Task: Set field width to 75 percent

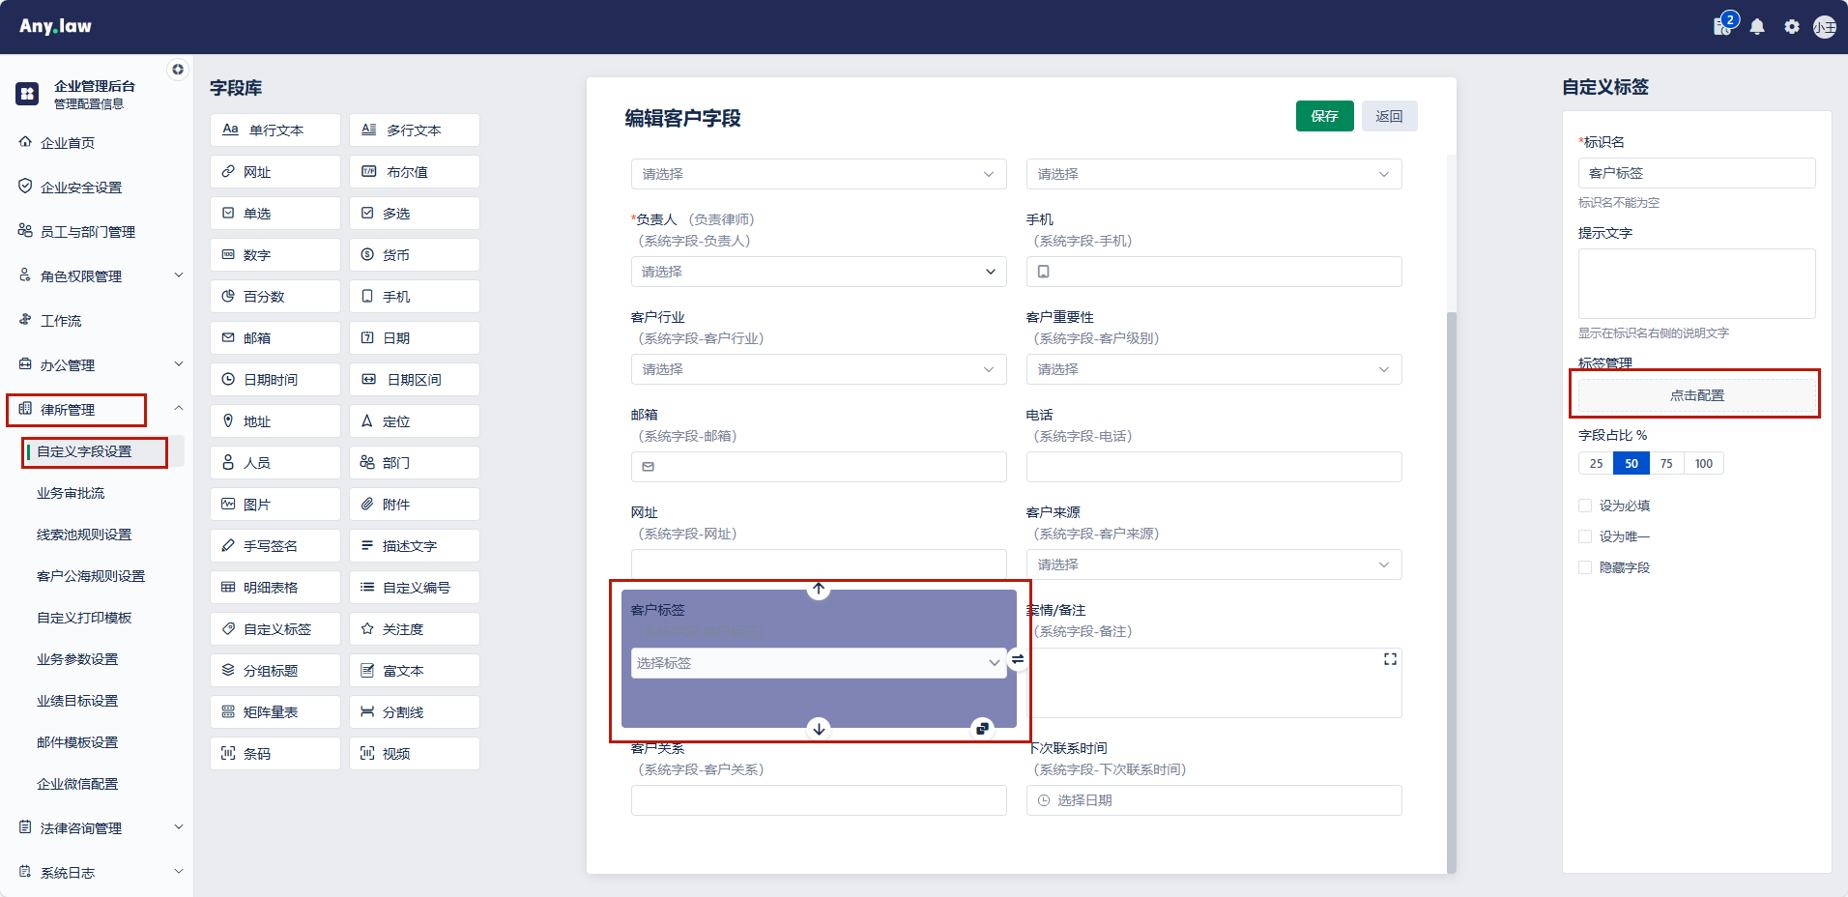Action: pyautogui.click(x=1666, y=464)
